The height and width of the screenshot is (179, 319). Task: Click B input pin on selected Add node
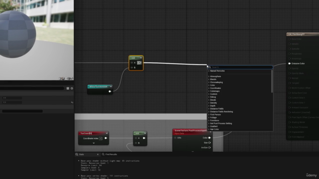coord(132,68)
